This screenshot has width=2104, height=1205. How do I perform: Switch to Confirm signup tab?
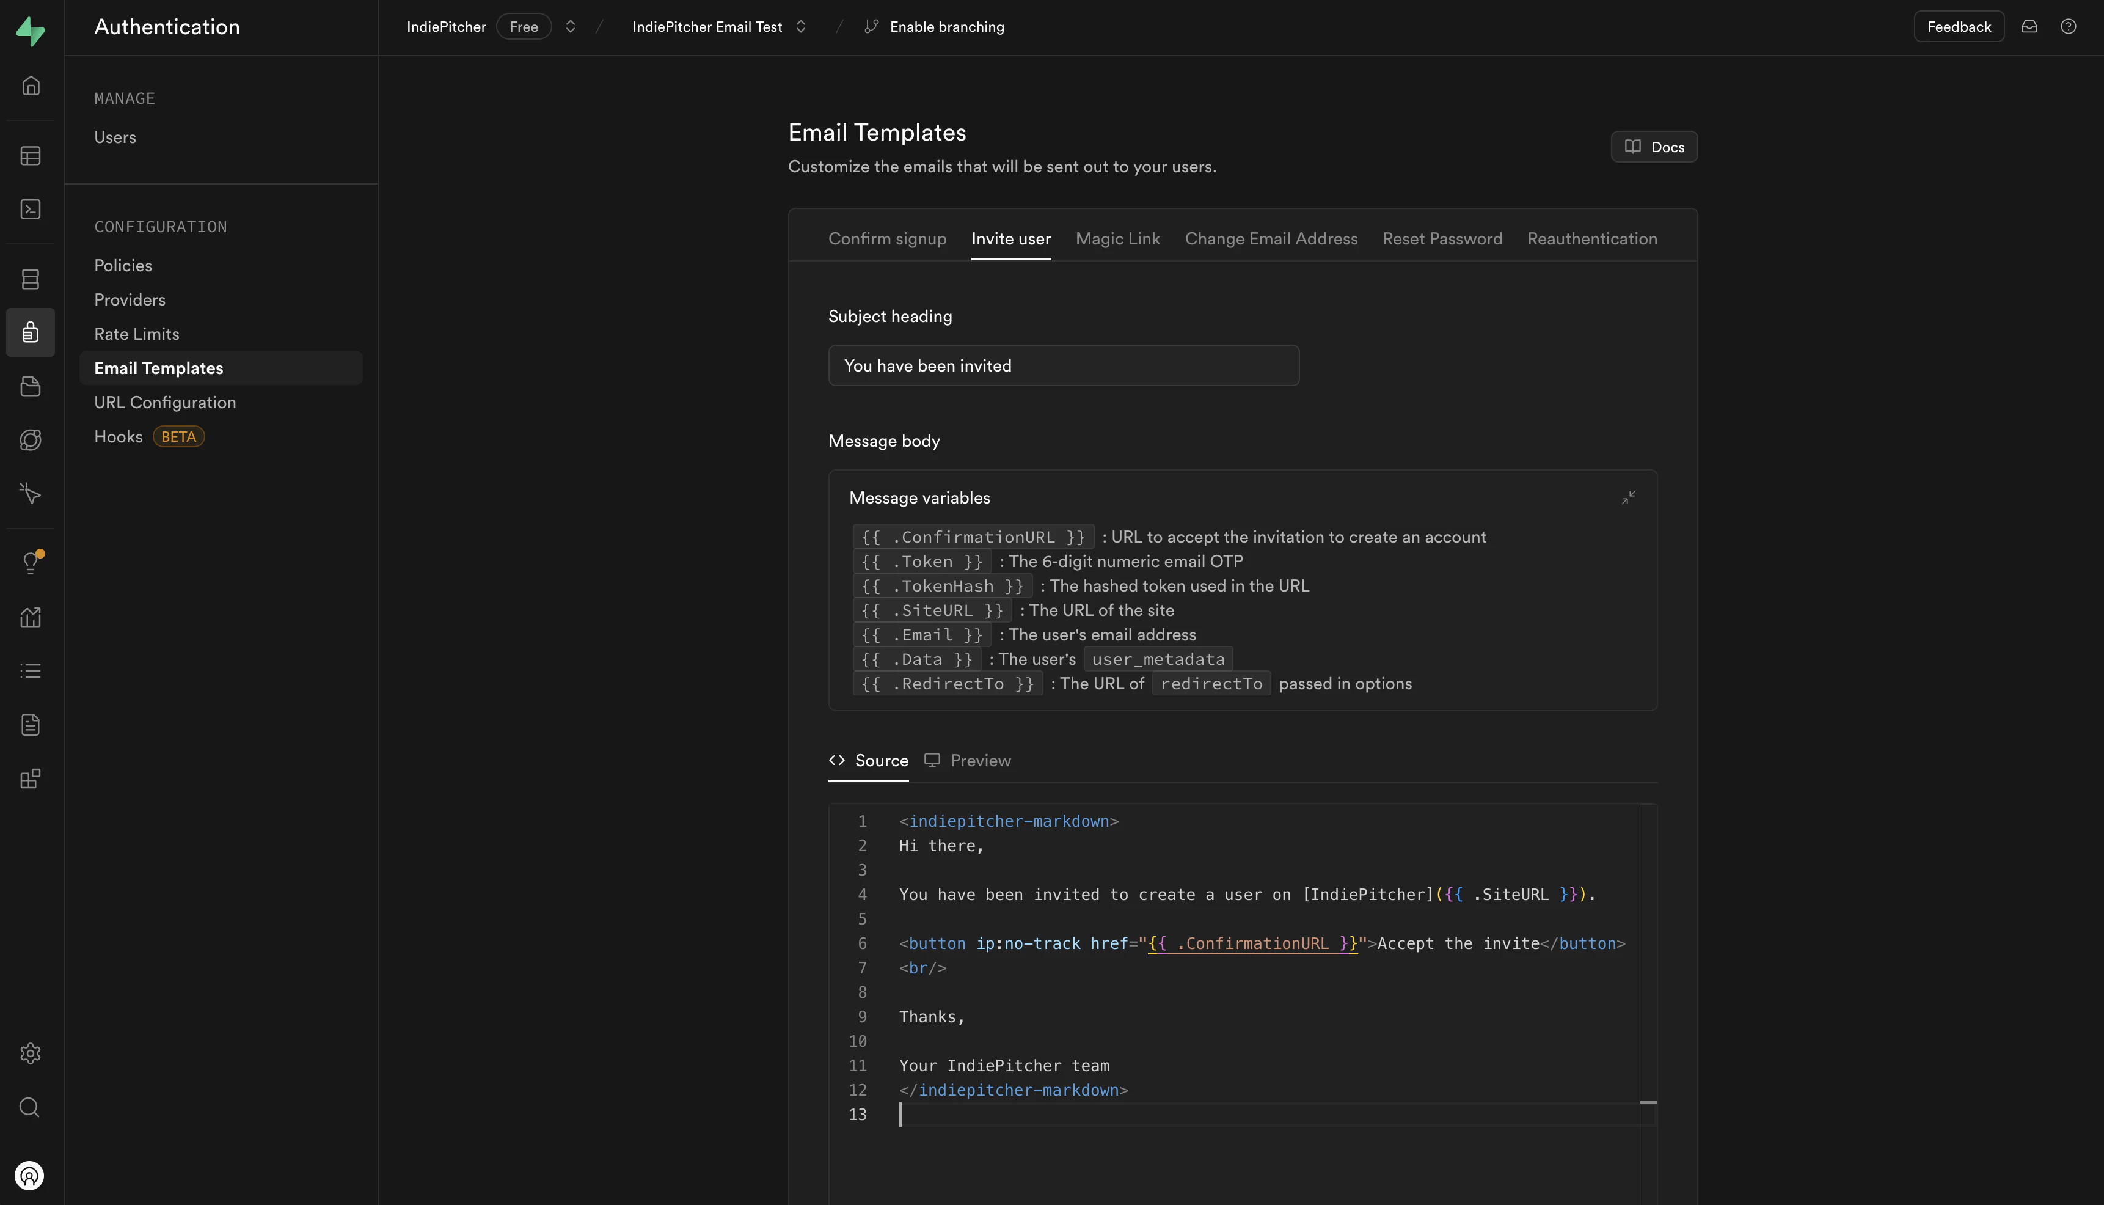887,238
